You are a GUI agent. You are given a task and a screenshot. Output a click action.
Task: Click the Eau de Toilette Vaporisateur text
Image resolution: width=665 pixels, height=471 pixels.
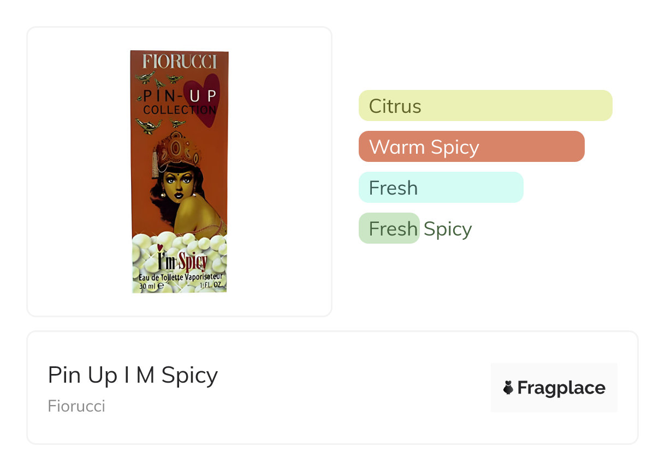(x=180, y=277)
